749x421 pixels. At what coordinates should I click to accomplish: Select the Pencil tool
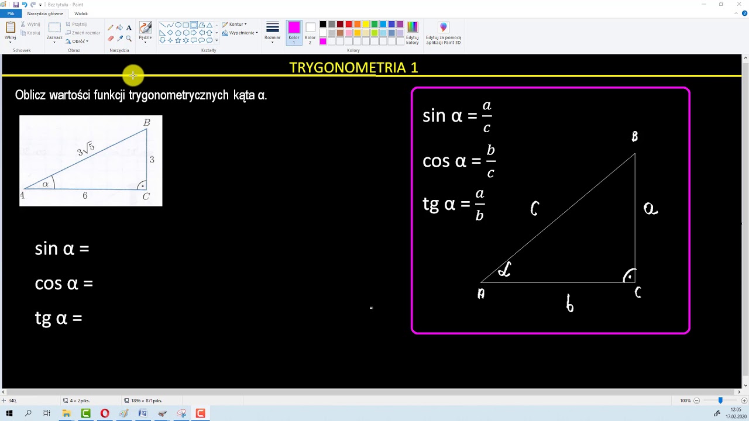110,27
